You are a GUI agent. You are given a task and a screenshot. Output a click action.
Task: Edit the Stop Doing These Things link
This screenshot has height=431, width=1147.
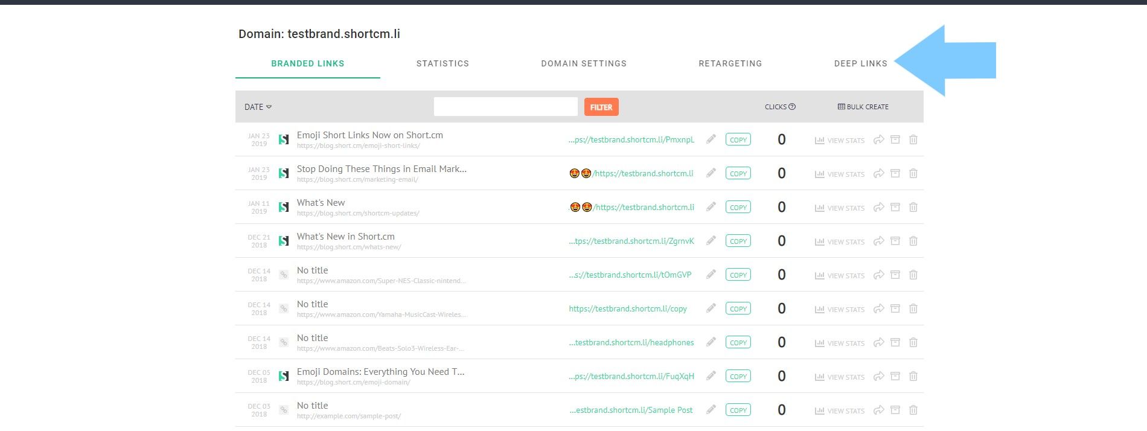click(711, 173)
